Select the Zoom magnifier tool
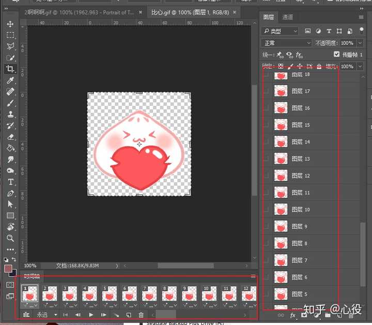Screen dimensions: 372x325 [10, 238]
